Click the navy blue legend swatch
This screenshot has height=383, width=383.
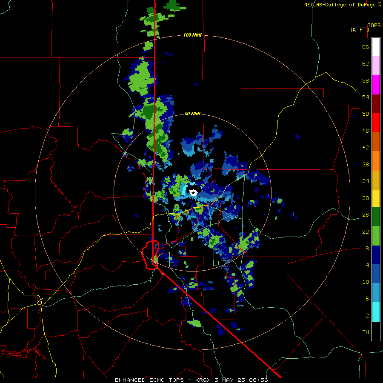tap(376, 255)
